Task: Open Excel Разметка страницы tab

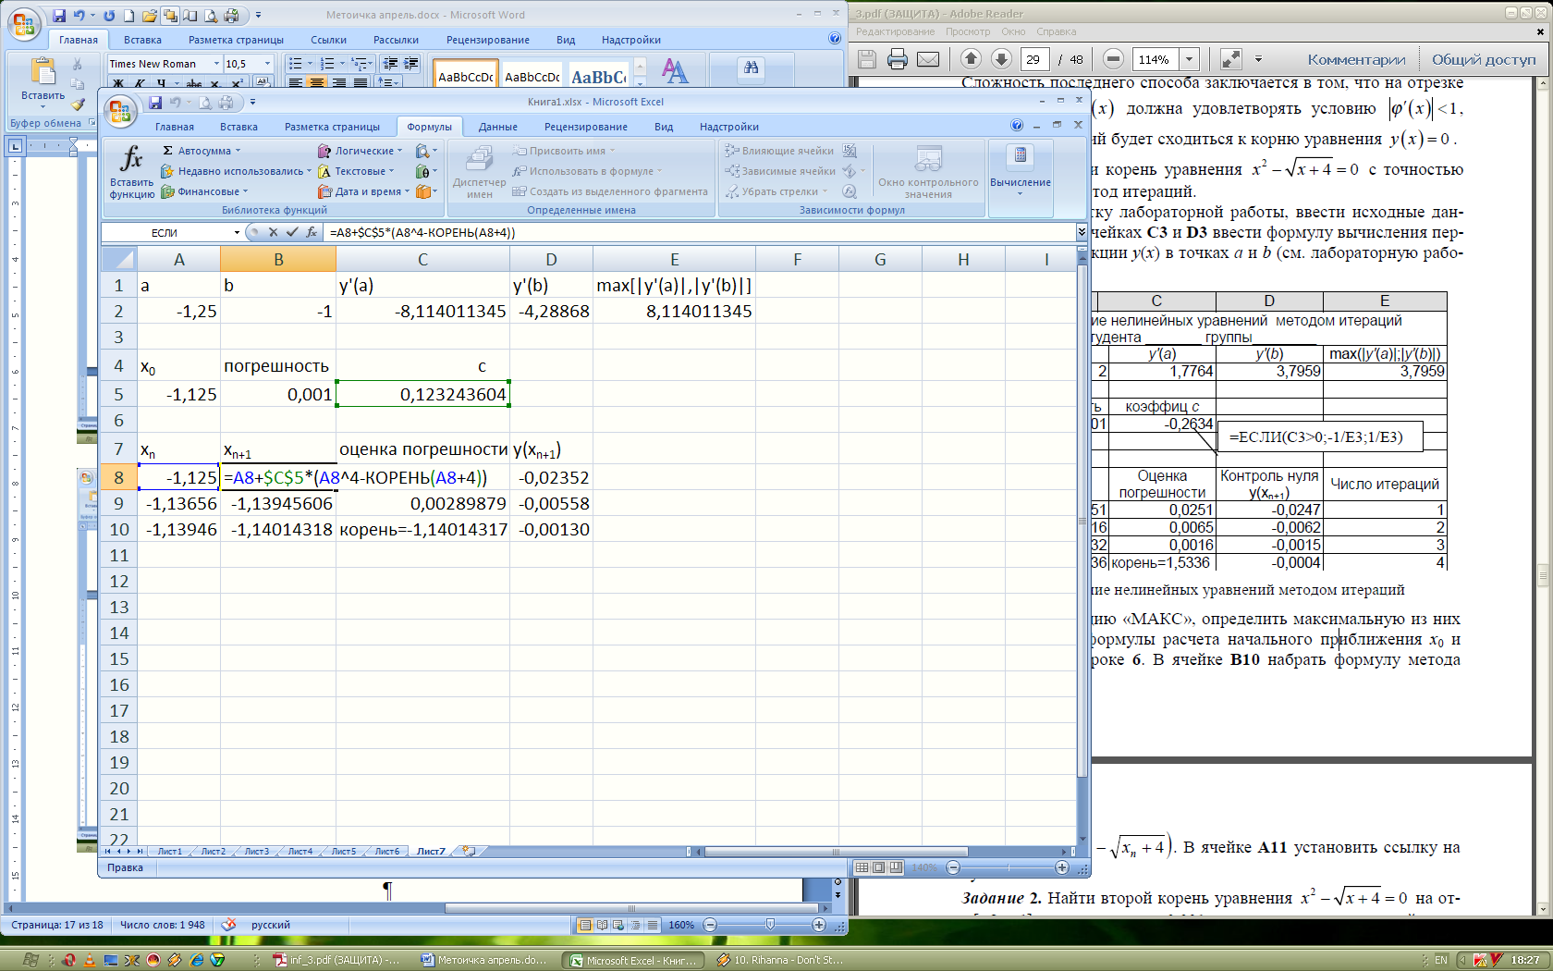Action: point(332,127)
